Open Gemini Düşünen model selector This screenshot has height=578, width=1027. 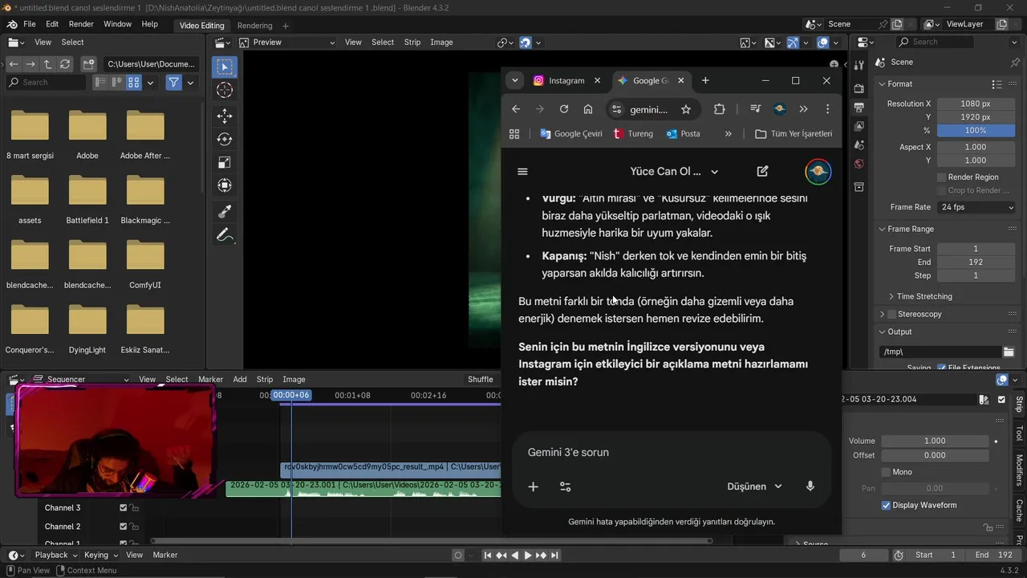[754, 486]
